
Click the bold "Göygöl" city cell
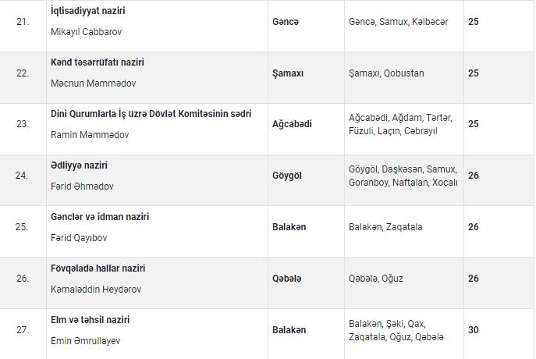pyautogui.click(x=286, y=176)
